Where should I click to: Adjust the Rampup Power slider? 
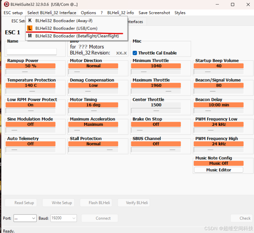30,72
